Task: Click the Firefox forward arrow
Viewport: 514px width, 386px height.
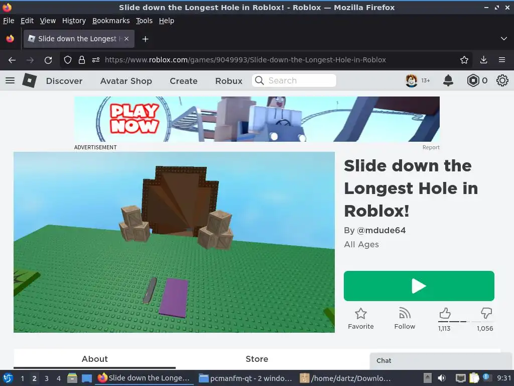Action: [x=30, y=60]
